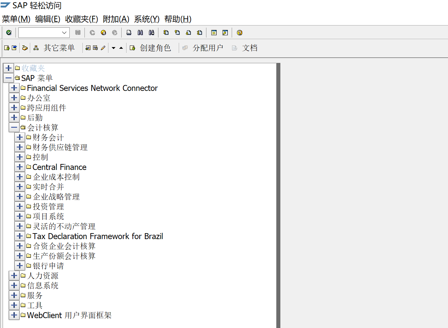Open the 附加(A) menu
The width and height of the screenshot is (448, 328).
116,19
